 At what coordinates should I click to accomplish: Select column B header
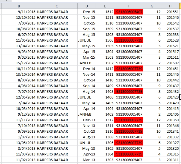(x=19, y=6)
